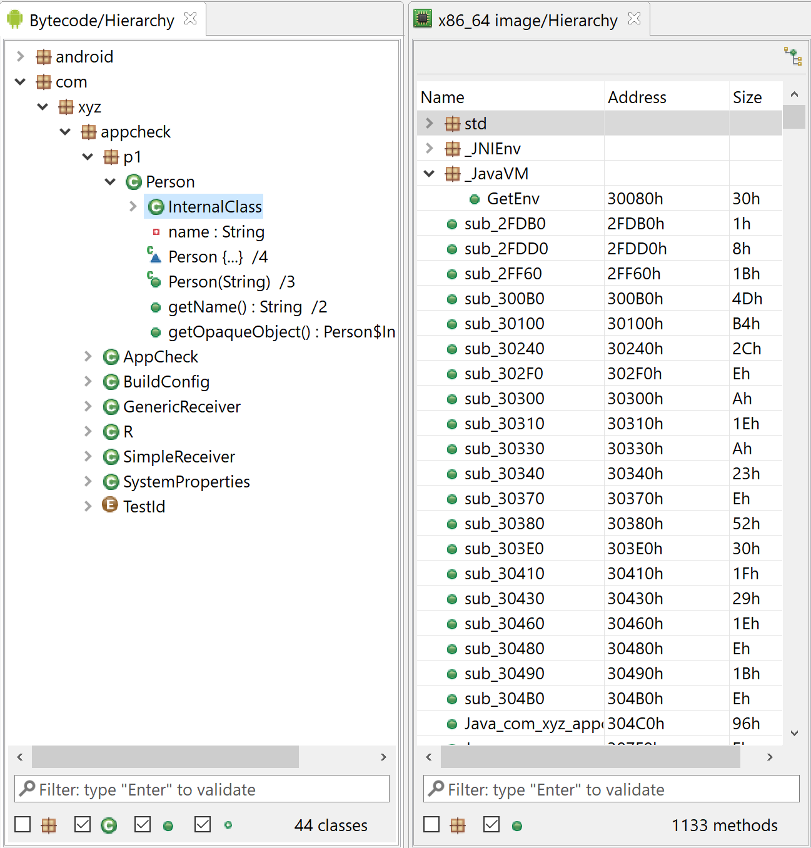The width and height of the screenshot is (811, 848).
Task: Click the filter field in x86_64 panel
Action: [x=611, y=789]
